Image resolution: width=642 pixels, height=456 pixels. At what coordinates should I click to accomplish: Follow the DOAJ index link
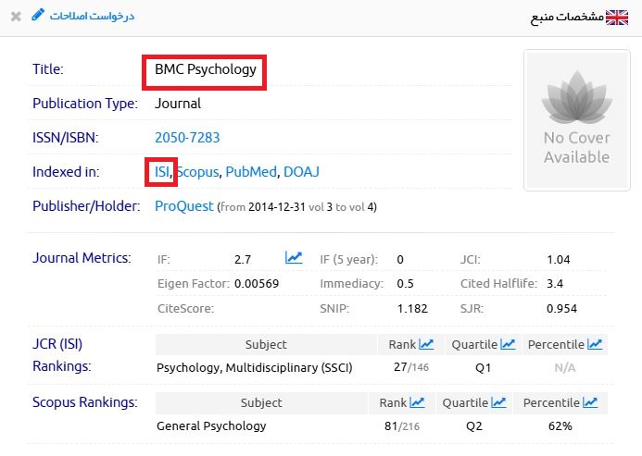coord(301,172)
